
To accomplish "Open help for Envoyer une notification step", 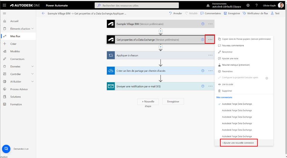I will (x=203, y=86).
